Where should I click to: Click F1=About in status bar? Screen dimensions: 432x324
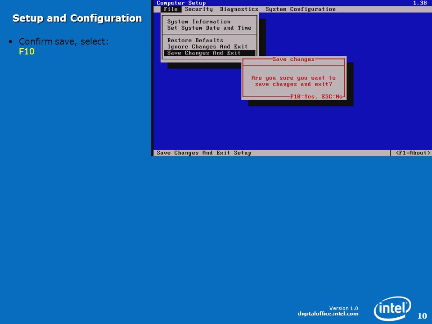413,153
